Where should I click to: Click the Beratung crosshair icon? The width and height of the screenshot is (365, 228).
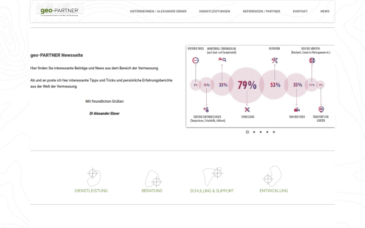154,179
